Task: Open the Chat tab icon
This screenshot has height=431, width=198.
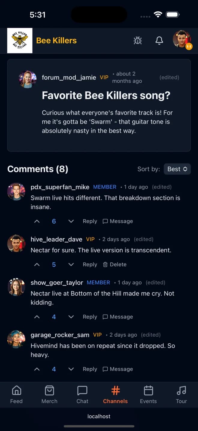Action: pyautogui.click(x=82, y=390)
